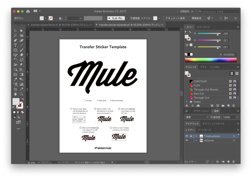
Task: Expand the Artwork layer
Action: pos(196,141)
